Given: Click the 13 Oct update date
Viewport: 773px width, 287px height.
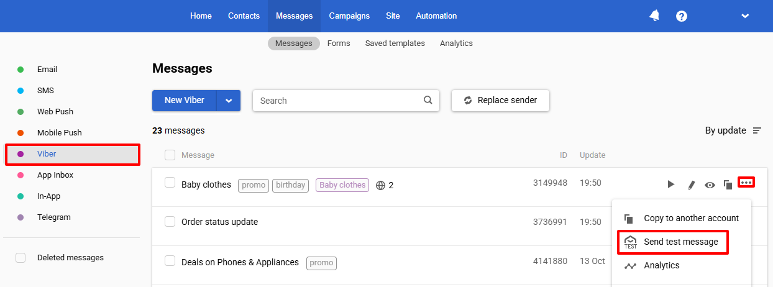Looking at the screenshot, I should 592,262.
